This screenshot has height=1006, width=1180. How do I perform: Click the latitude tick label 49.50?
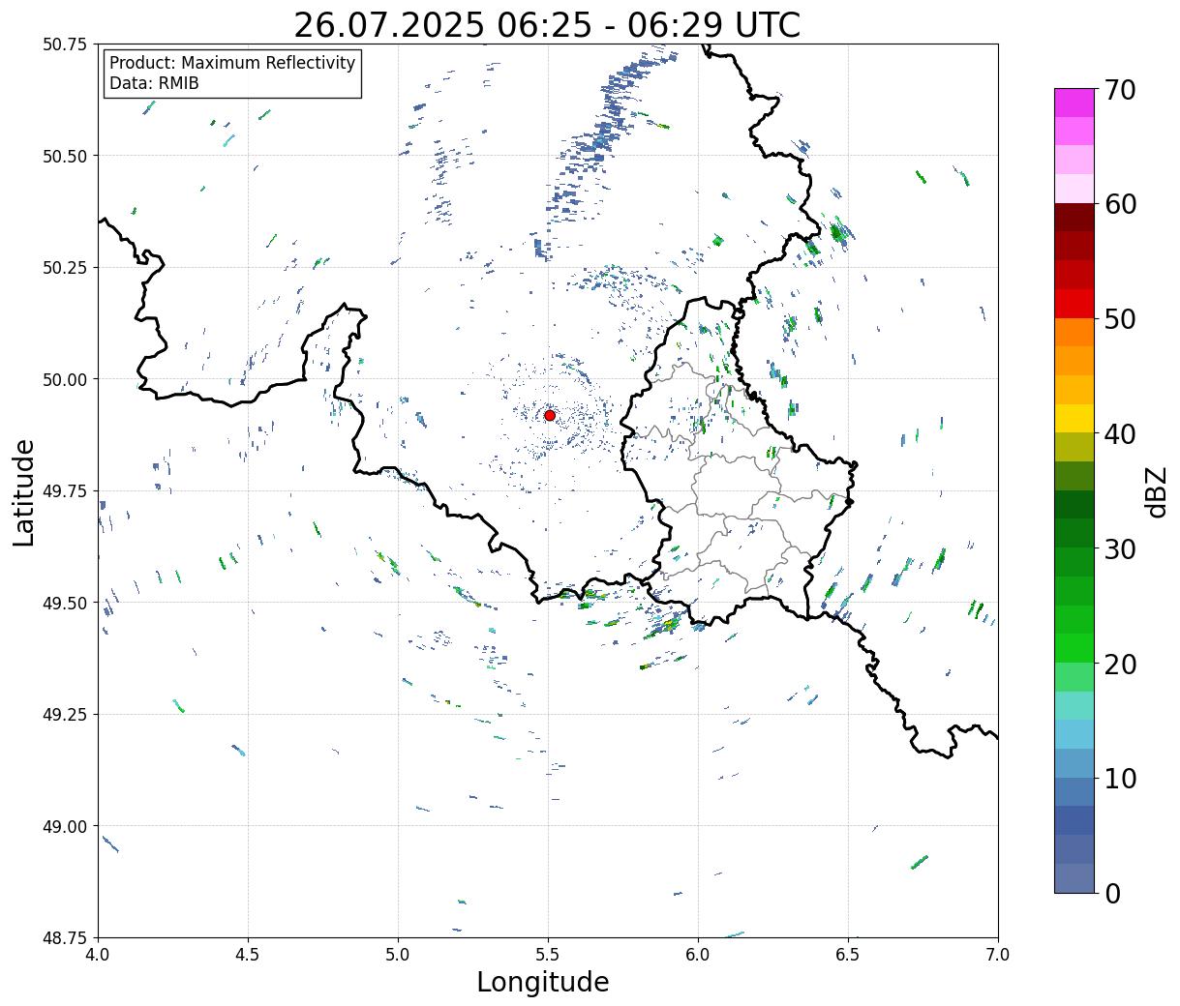[65, 603]
